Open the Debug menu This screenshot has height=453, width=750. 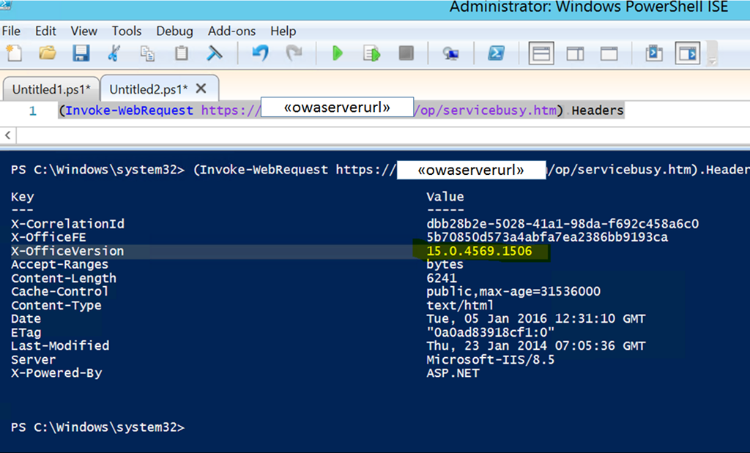174,31
